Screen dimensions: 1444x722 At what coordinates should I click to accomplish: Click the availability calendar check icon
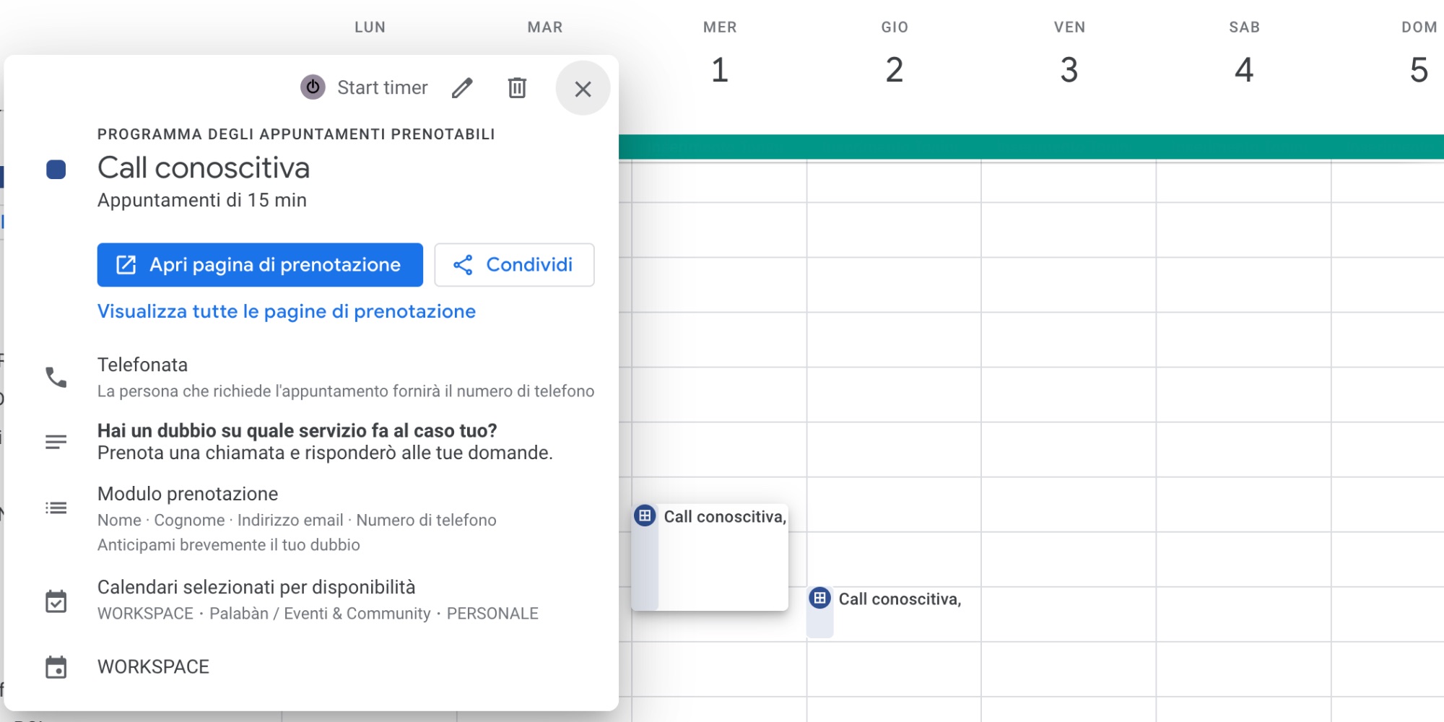56,601
